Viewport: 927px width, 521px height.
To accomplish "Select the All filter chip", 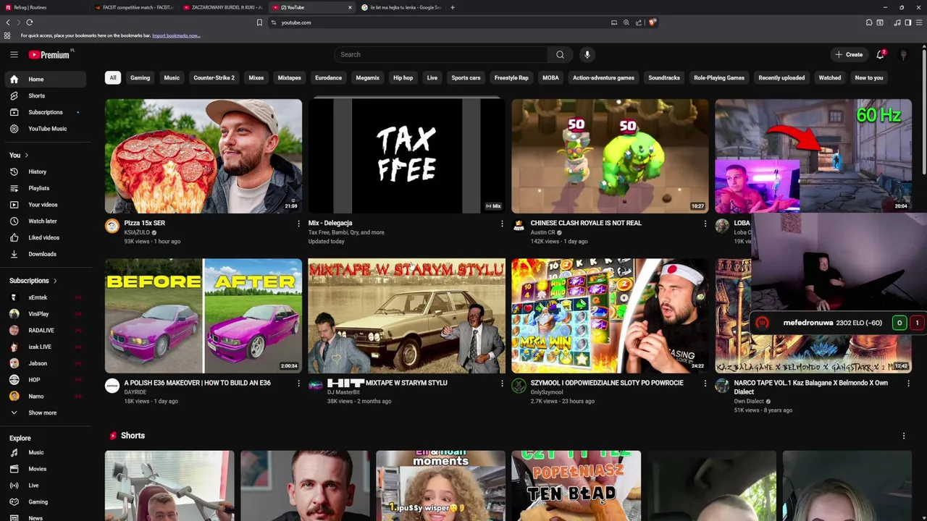I will pyautogui.click(x=112, y=77).
